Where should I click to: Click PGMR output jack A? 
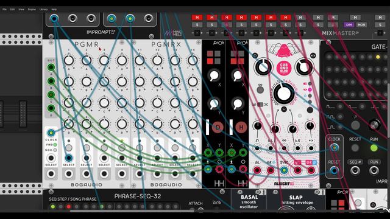coord(51,67)
